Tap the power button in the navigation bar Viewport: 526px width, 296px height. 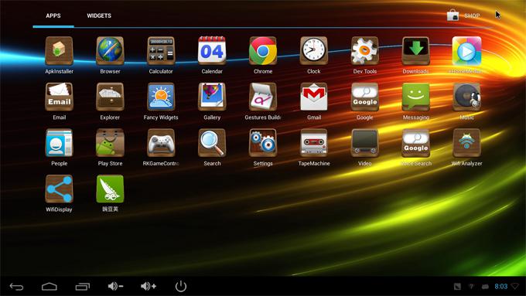(181, 286)
